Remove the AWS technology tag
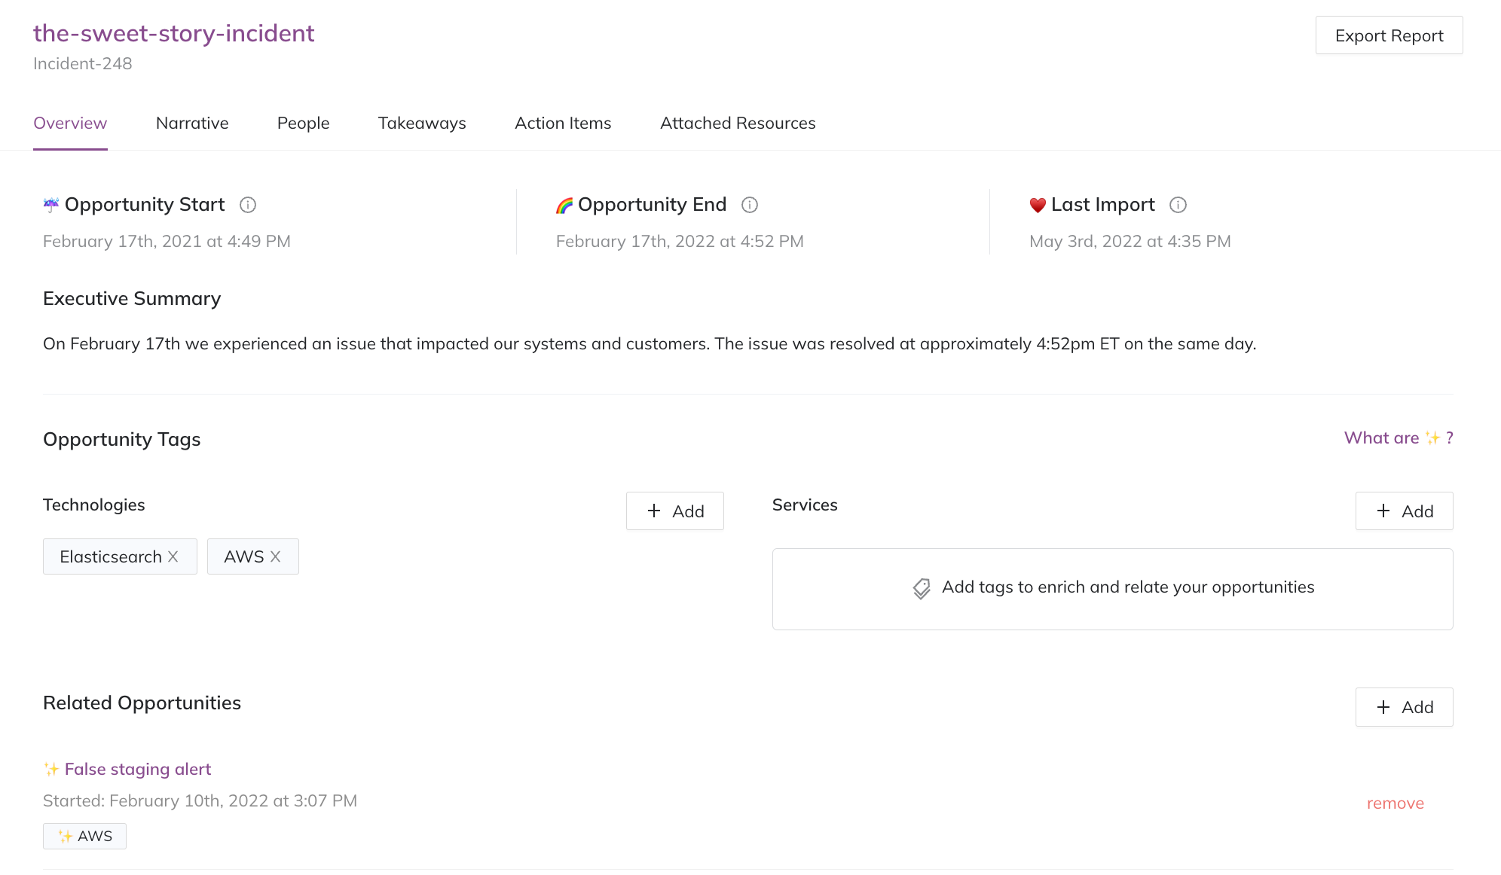The width and height of the screenshot is (1501, 875). pos(275,556)
